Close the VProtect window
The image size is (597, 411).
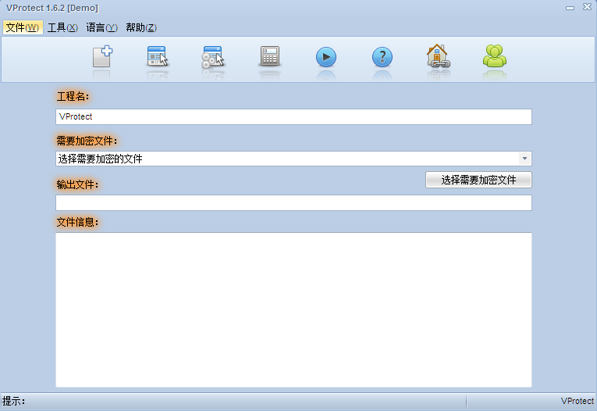click(587, 7)
